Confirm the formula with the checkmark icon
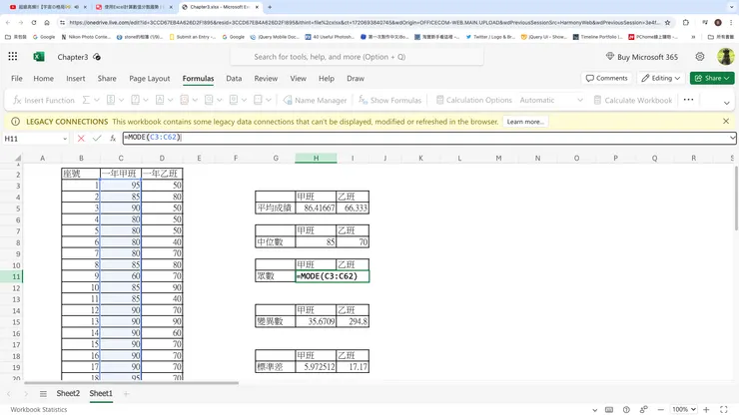The height and width of the screenshot is (415, 739). (x=97, y=138)
